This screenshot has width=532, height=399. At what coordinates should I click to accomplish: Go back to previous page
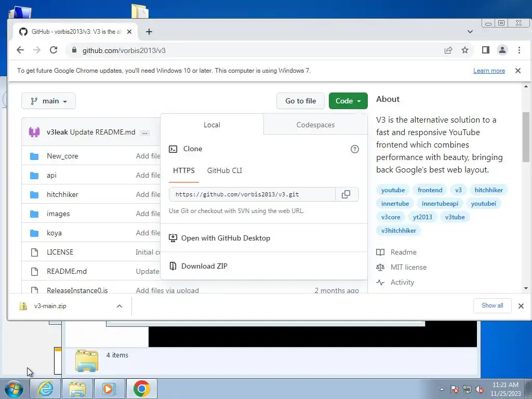20,50
